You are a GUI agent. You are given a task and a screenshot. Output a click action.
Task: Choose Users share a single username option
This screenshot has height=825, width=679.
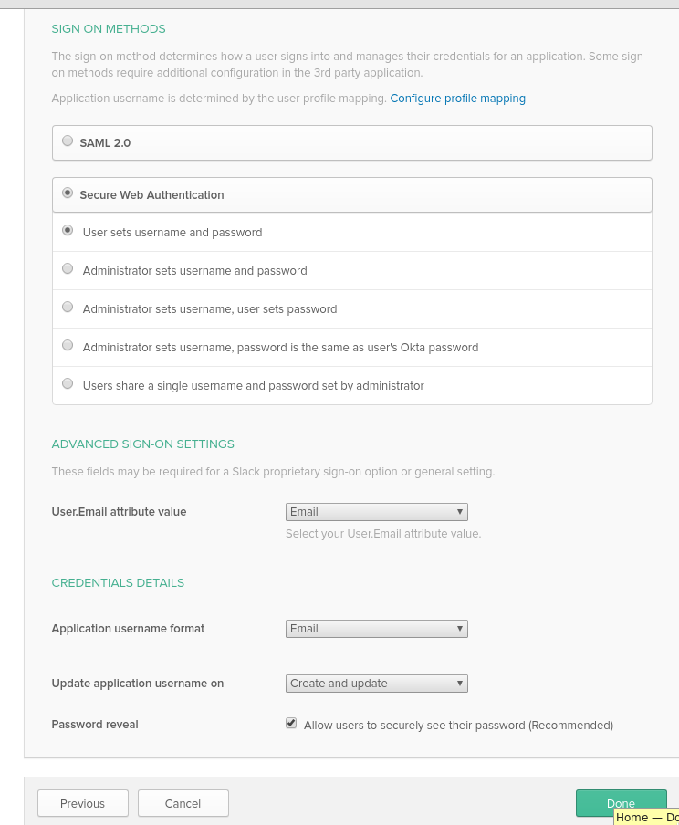coord(68,383)
